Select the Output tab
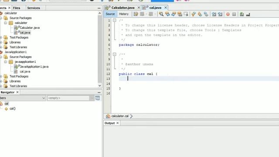This screenshot has width=279, height=157. tap(109, 123)
